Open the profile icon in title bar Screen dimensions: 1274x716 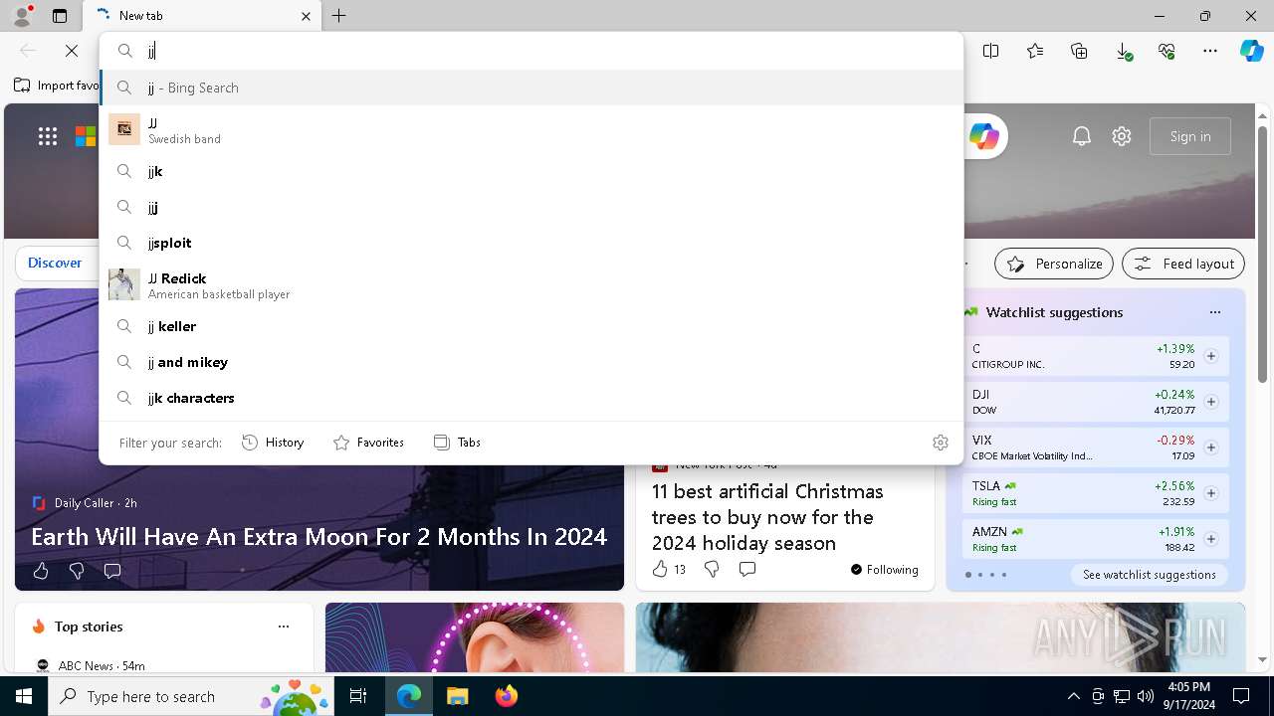click(22, 16)
